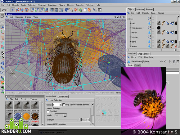The image size is (180, 135).
Task: Click the Render View icon
Action: (x=52, y=10)
